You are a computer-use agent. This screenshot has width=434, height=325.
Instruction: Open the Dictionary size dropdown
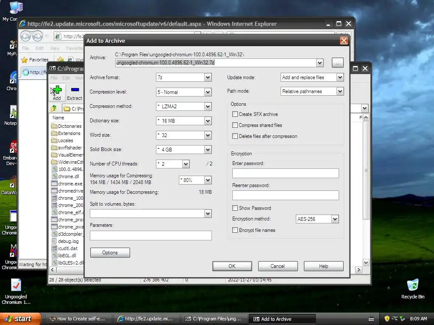[x=208, y=121]
